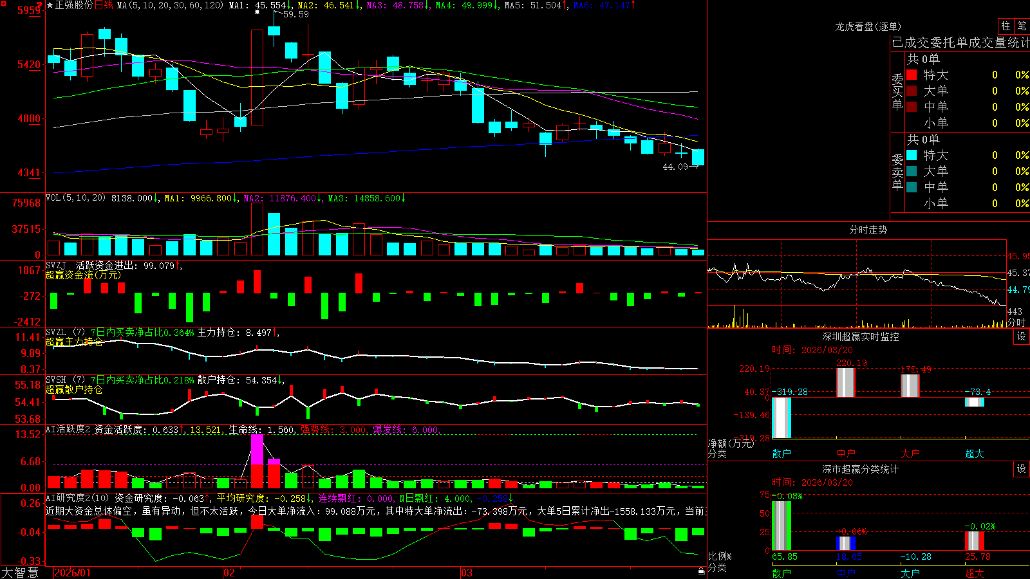
Task: Click the 已成交委托单成交量统计 header
Action: 960,42
